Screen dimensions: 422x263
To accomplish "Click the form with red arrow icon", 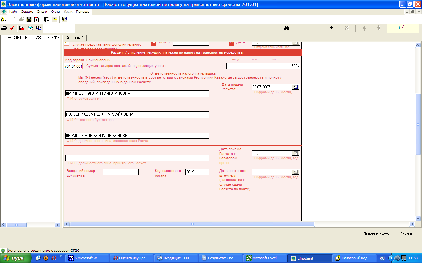I will click(22, 28).
